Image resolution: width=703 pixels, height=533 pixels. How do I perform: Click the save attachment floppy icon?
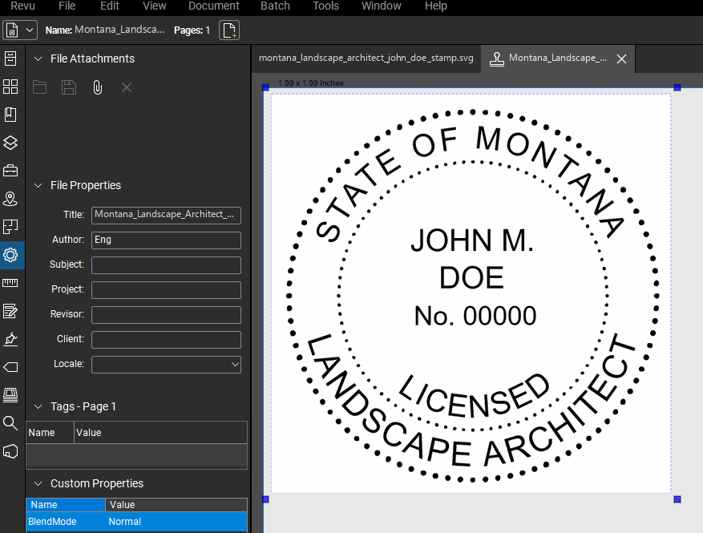[69, 87]
